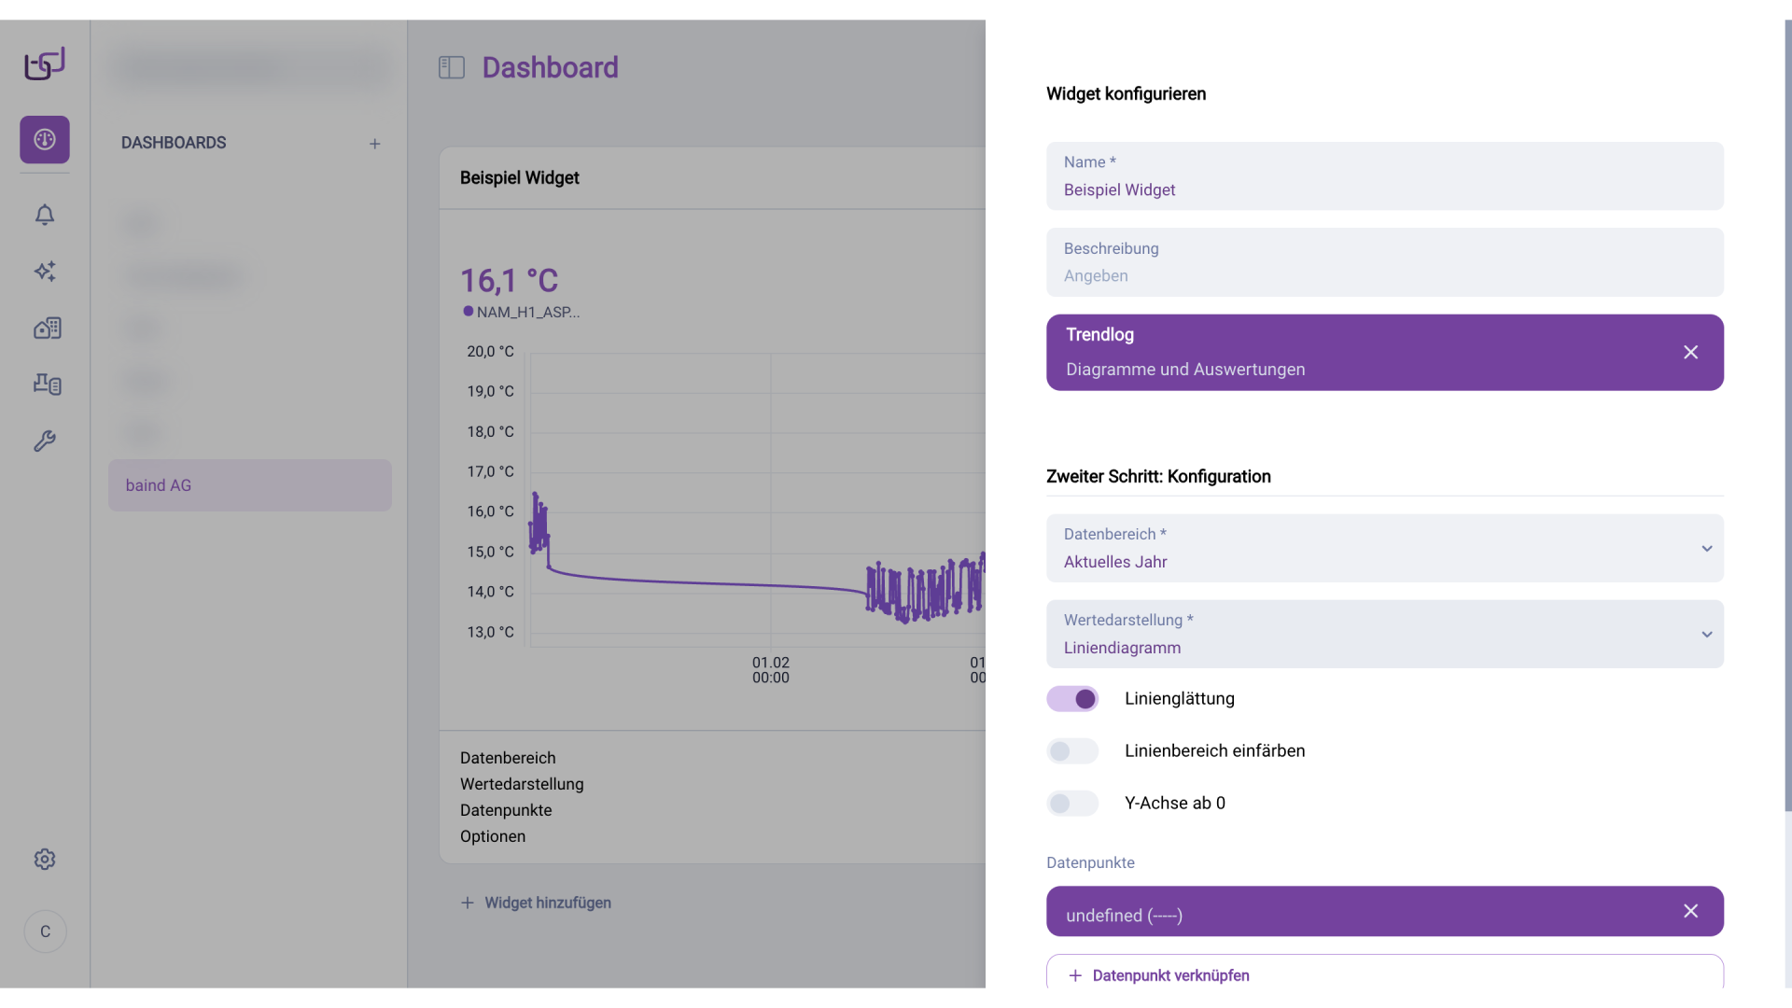Remove the undefined data point entry
This screenshot has height=1008, width=1792.
click(x=1690, y=911)
